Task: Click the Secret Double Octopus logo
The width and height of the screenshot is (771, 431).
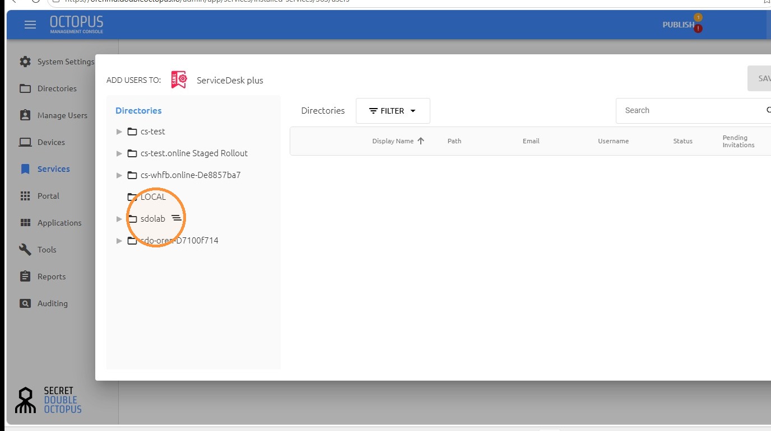Action: (48, 400)
